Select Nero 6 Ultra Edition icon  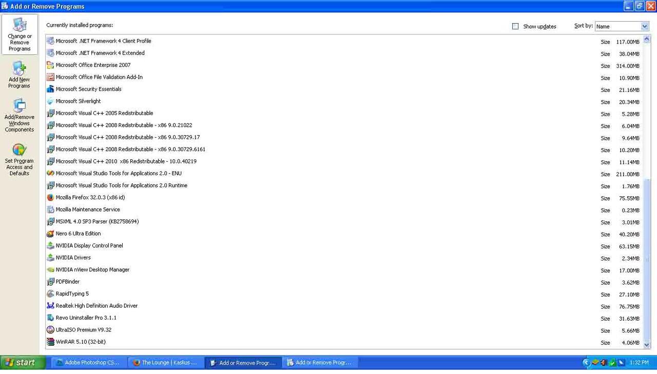pyautogui.click(x=50, y=234)
